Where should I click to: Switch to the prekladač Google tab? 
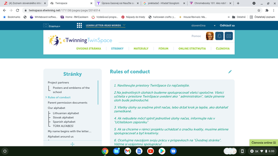pos(164,3)
